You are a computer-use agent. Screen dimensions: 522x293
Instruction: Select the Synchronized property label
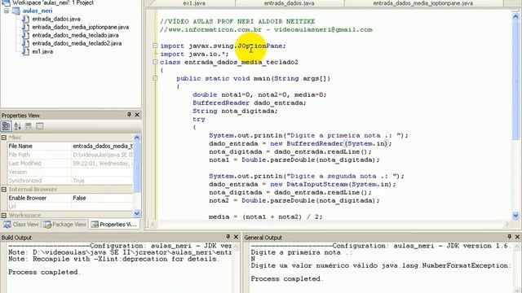pos(25,181)
